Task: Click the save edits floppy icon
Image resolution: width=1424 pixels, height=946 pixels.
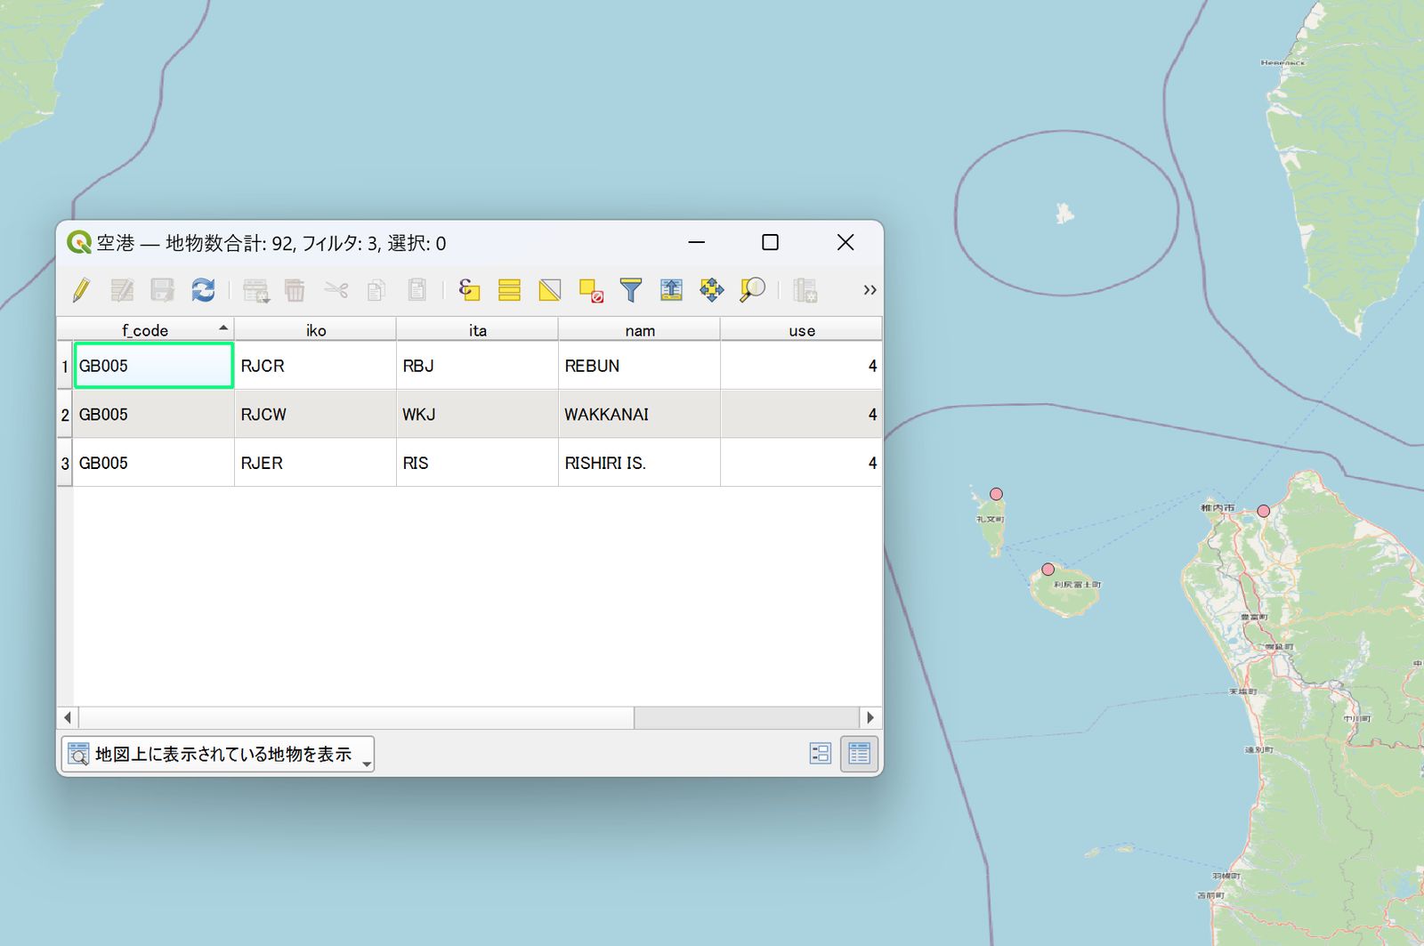Action: (x=162, y=290)
